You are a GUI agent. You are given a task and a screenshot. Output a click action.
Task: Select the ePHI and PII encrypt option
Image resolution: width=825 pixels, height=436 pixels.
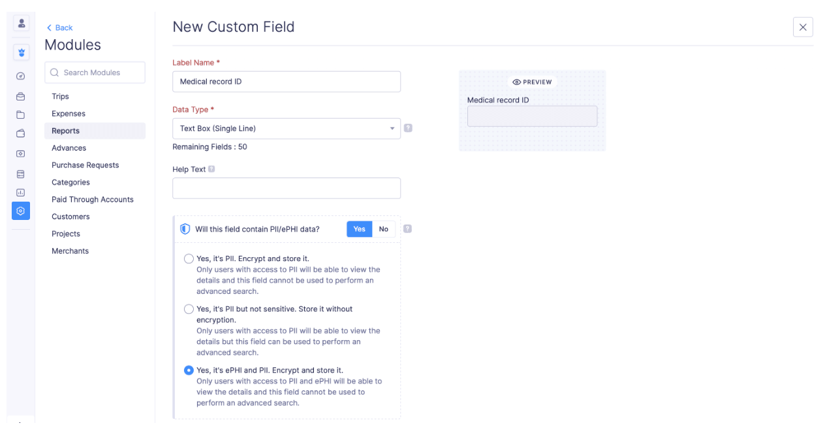click(189, 370)
